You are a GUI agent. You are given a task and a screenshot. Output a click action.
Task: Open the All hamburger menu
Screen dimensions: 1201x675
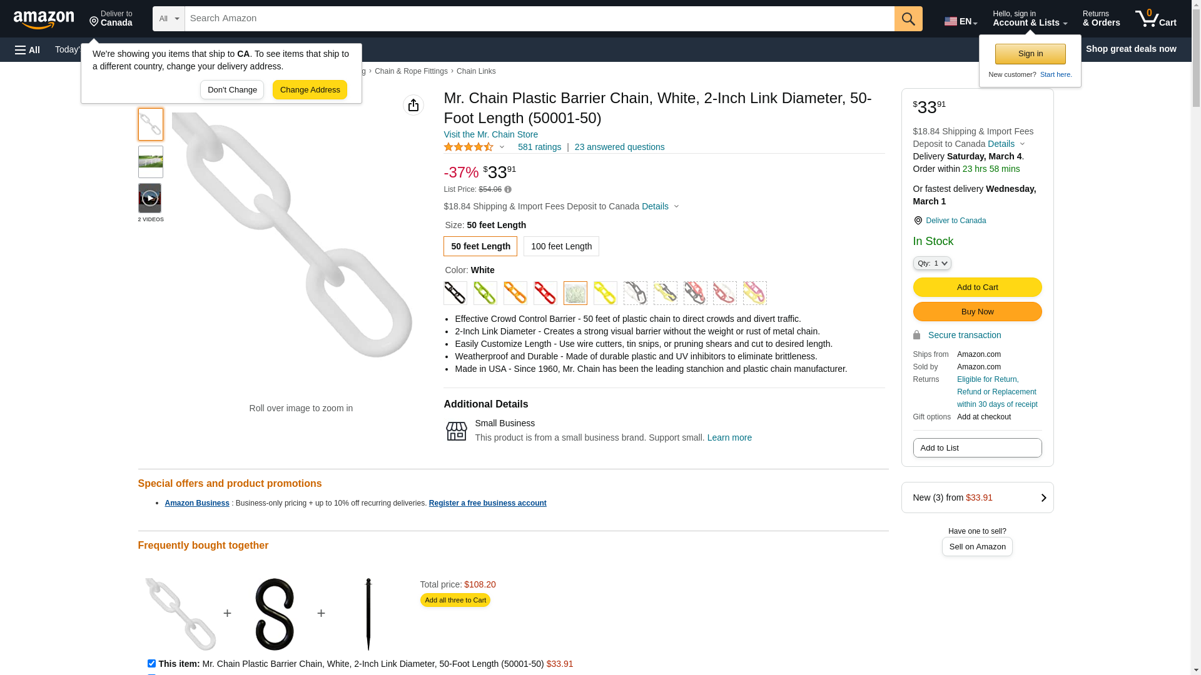[28, 50]
